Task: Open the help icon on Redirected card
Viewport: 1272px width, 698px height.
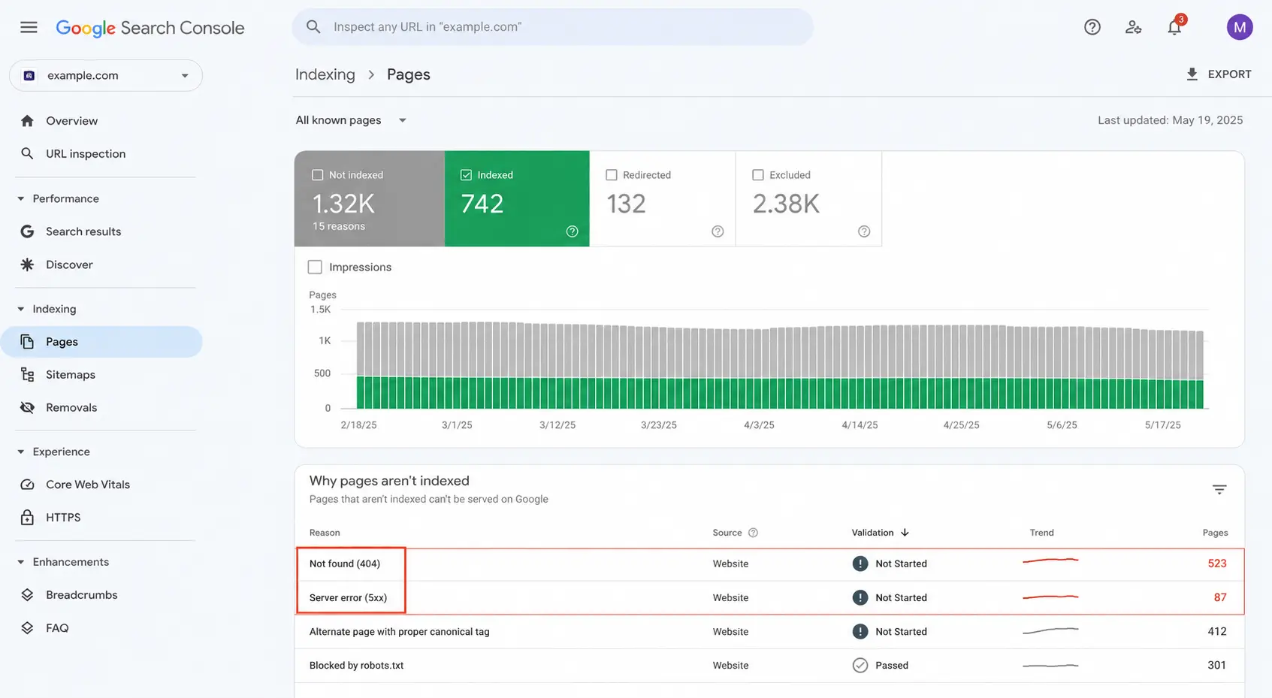Action: point(718,231)
